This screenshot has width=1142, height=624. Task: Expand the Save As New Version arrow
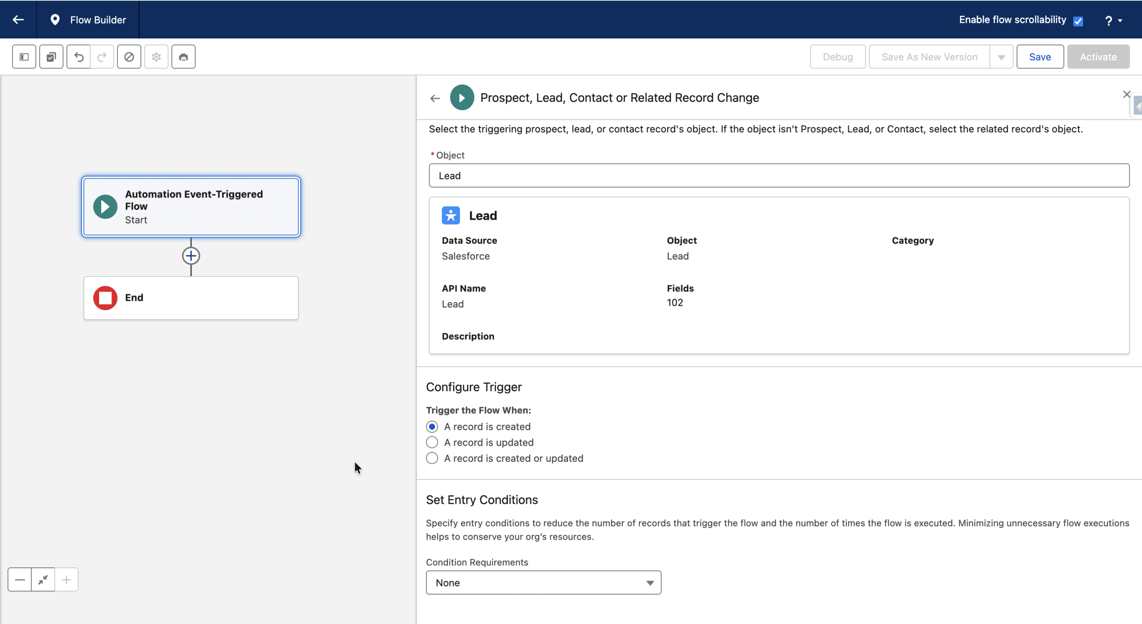[1001, 57]
